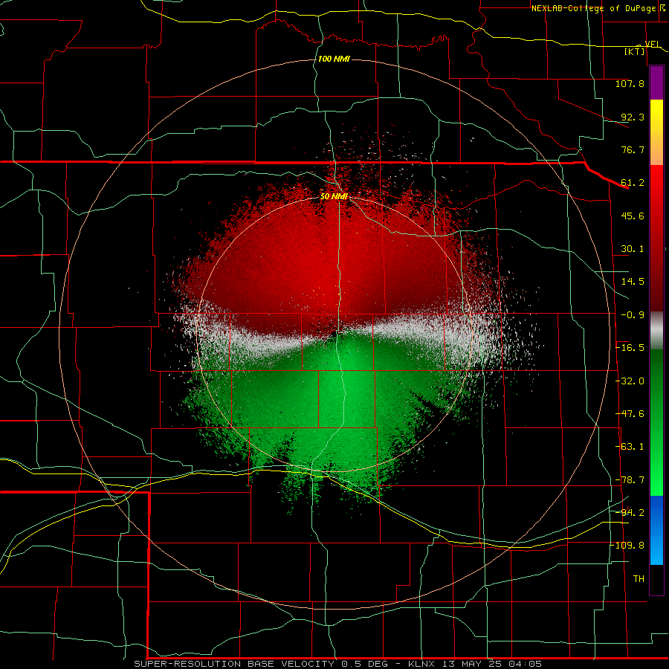
Task: Click the -63.1 velocity scale value
Action: click(630, 447)
